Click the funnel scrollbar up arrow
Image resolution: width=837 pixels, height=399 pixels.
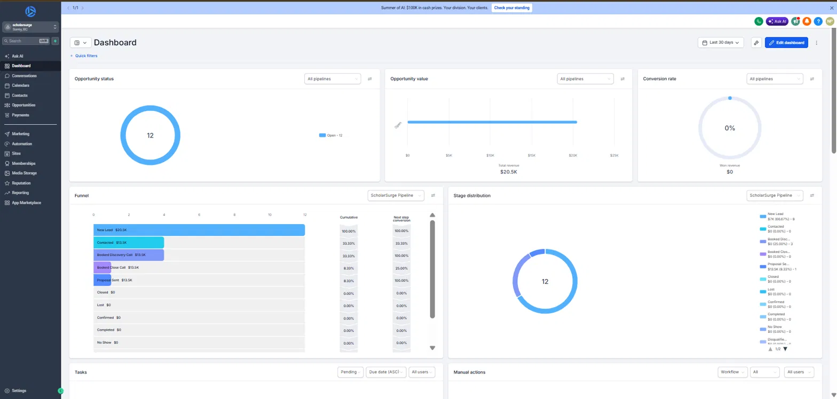tap(432, 216)
